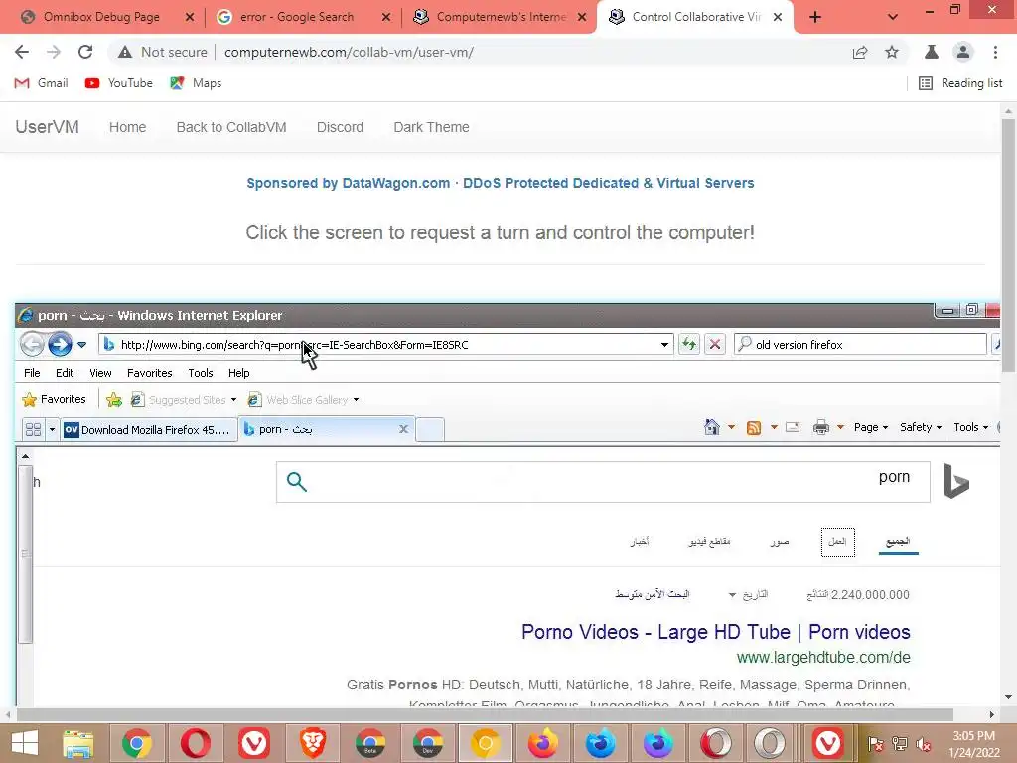Open new blank IE tab

(429, 429)
